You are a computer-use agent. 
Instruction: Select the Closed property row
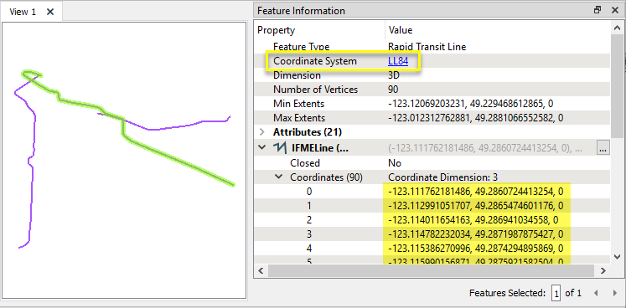432,162
